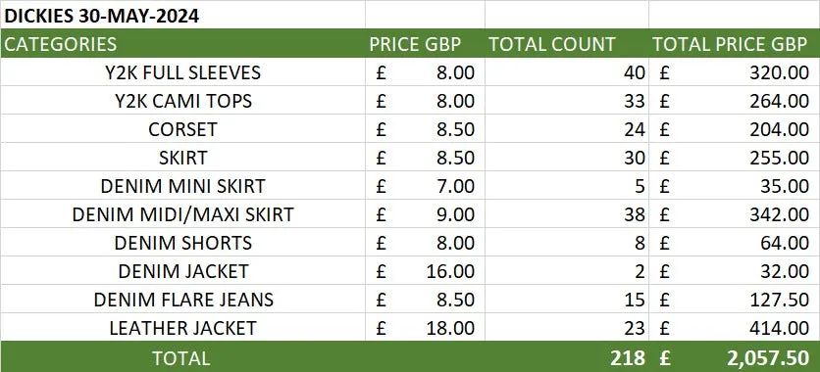Click the grand total 2,057.50 cell
The image size is (820, 372).
tap(735, 357)
